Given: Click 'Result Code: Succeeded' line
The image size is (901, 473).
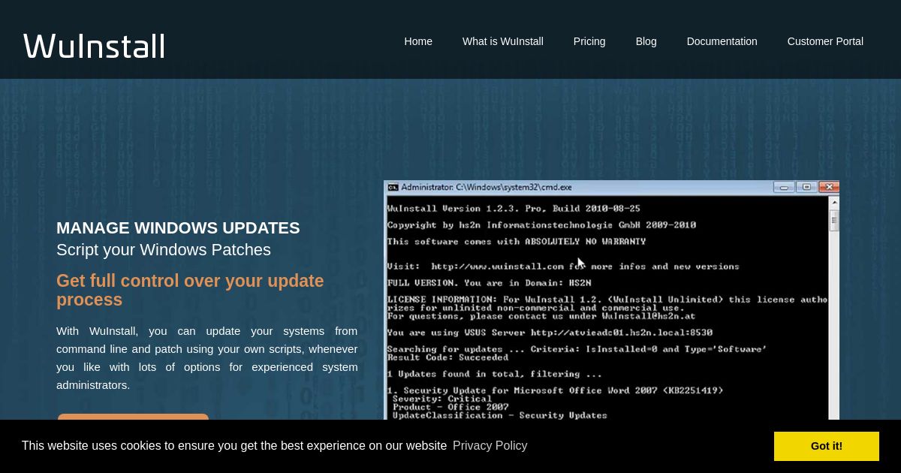Looking at the screenshot, I should (447, 357).
